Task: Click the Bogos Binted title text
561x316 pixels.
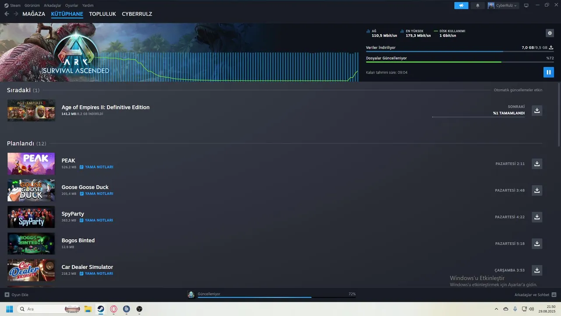Action: pyautogui.click(x=78, y=241)
